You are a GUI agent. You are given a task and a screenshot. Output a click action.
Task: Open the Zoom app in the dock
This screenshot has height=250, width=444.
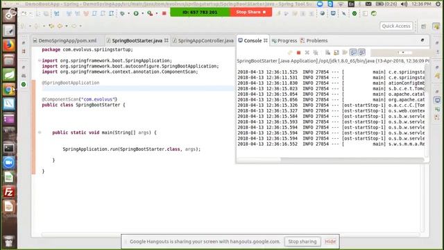click(9, 162)
